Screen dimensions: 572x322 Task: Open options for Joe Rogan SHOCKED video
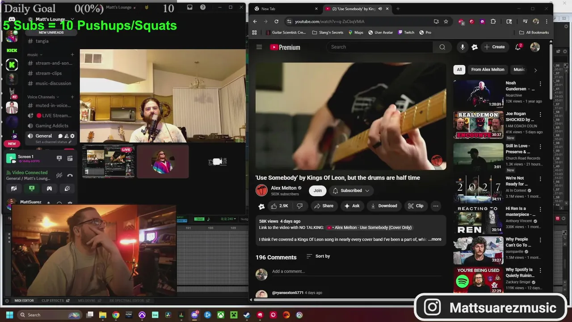click(x=540, y=114)
